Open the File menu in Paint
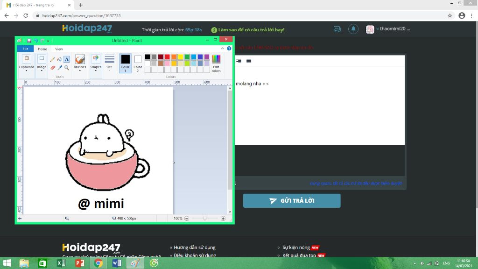478x269 pixels. click(x=25, y=49)
